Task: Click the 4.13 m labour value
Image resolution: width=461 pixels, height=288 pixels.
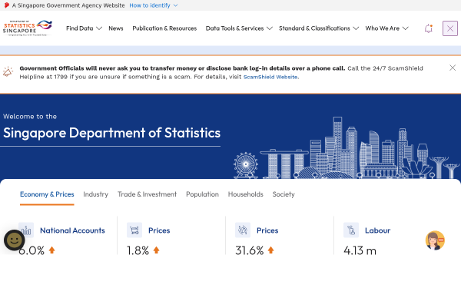Action: click(x=360, y=250)
